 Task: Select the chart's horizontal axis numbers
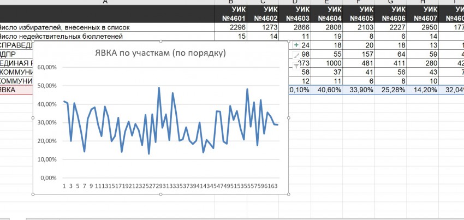pyautogui.click(x=170, y=186)
